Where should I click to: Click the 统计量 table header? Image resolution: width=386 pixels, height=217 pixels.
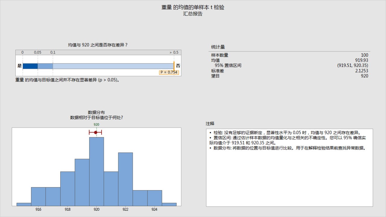(218, 47)
